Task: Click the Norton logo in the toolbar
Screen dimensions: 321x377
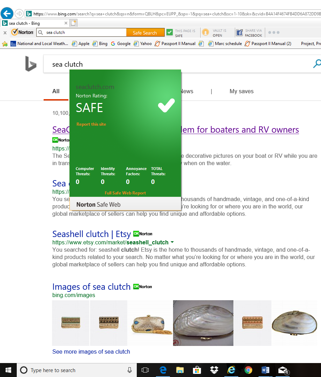Action: (x=23, y=32)
